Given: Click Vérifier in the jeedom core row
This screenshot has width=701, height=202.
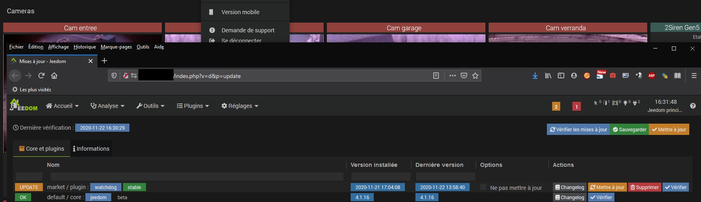Looking at the screenshot, I should click(601, 197).
